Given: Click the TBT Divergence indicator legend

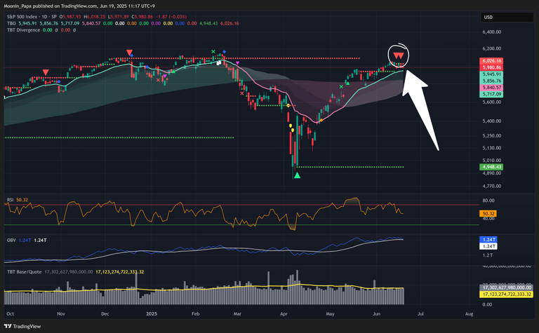Looking at the screenshot, I should [23, 30].
